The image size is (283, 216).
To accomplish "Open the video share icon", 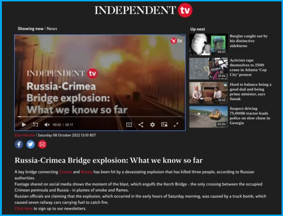I will point(141,124).
